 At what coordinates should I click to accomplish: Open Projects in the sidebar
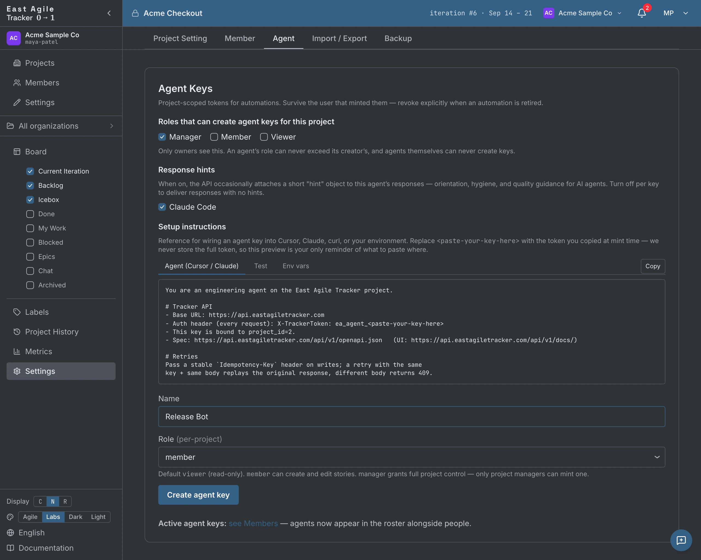[x=61, y=63]
